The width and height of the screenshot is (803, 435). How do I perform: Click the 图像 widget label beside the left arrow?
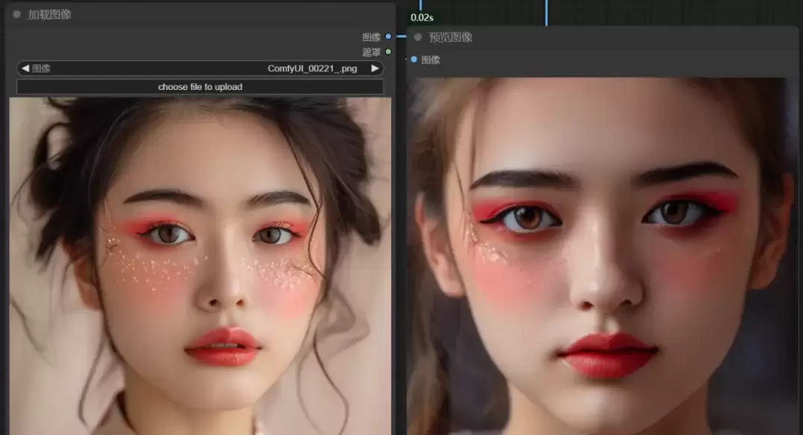(x=41, y=68)
